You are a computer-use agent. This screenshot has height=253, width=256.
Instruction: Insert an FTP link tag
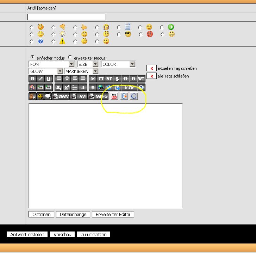[129, 87]
